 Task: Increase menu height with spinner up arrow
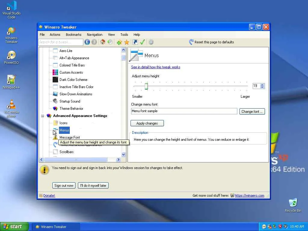pos(262,85)
